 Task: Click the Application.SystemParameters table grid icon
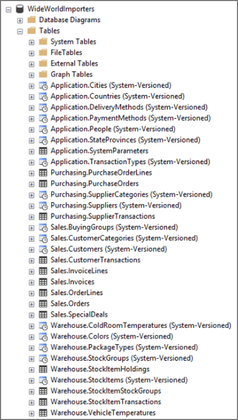43,151
